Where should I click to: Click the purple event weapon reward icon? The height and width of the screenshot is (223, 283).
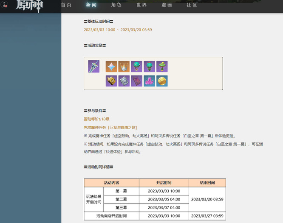pyautogui.click(x=94, y=67)
